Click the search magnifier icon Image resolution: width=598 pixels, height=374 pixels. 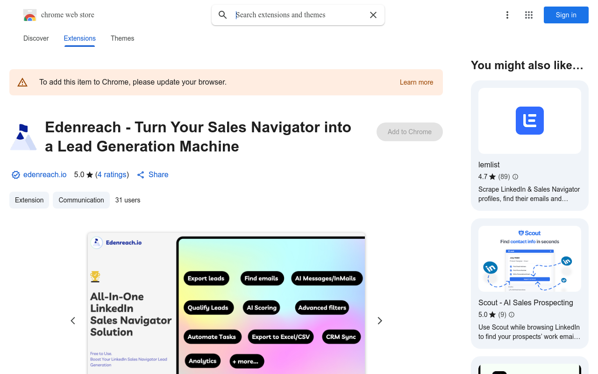[x=223, y=15]
